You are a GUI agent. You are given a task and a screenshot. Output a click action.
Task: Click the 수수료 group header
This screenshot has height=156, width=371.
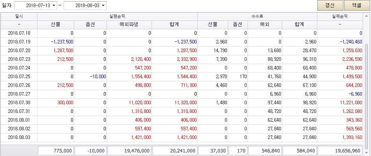(x=257, y=16)
